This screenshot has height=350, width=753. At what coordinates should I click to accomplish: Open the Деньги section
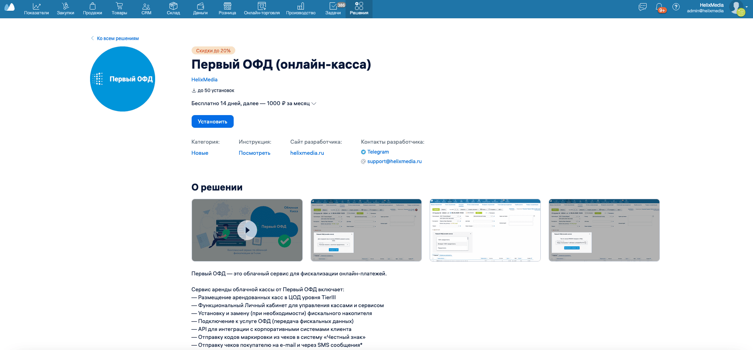[200, 9]
